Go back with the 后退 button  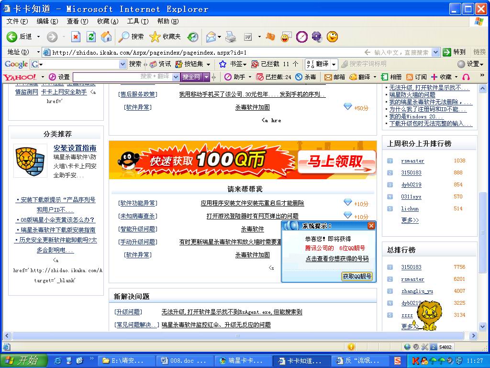click(x=19, y=37)
